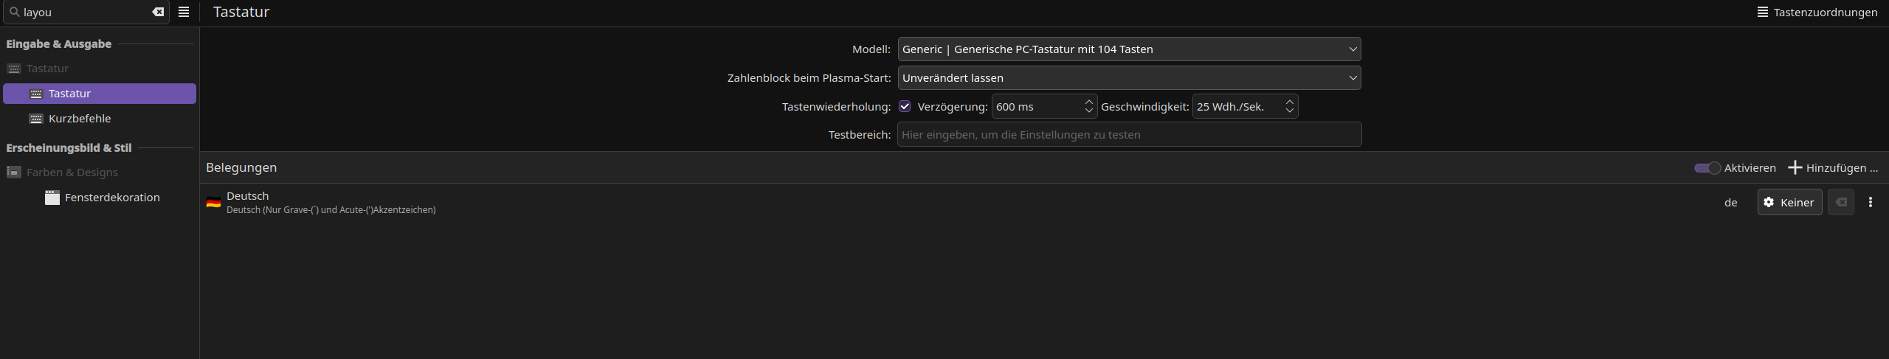Screen dimensions: 1889x359
Task: Click the Fensterdekoration window icon
Action: tap(52, 198)
